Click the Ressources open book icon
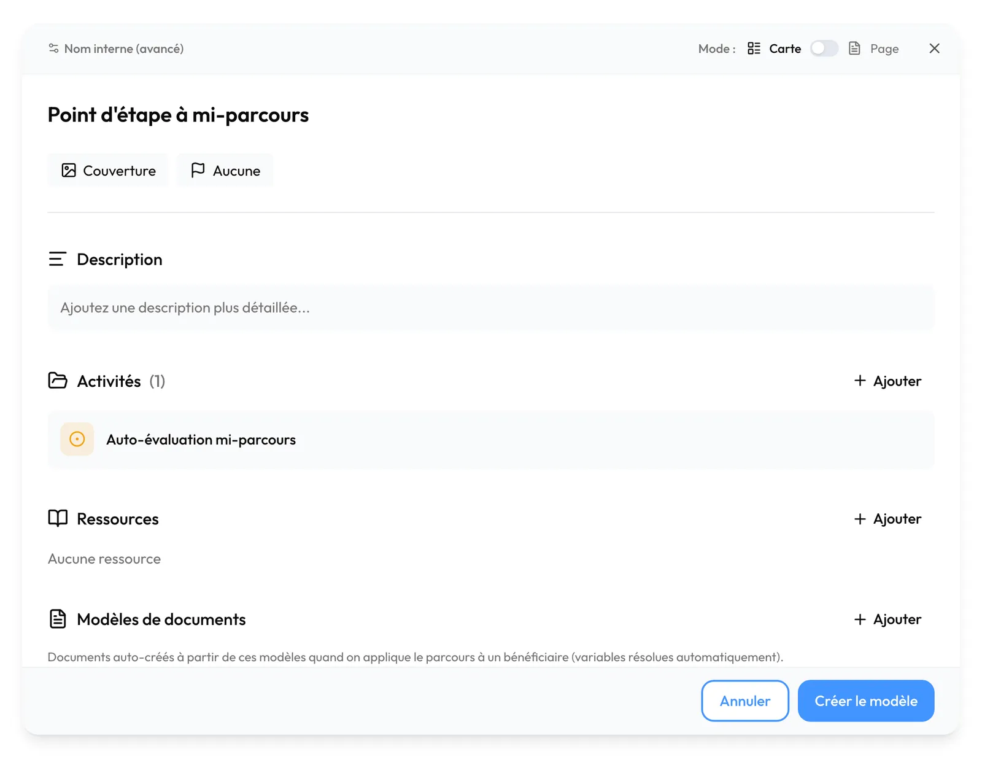The image size is (982, 757). 58,518
